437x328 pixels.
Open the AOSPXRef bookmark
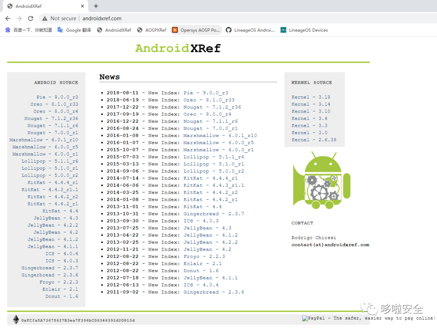pyautogui.click(x=152, y=30)
